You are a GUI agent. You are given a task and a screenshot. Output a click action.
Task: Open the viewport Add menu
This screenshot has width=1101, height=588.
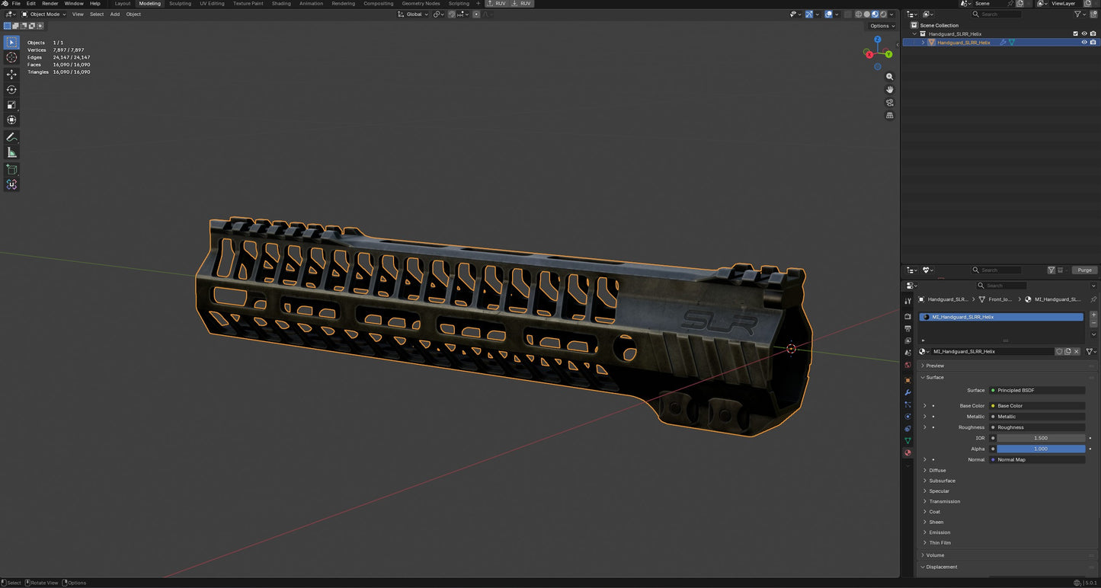click(115, 14)
